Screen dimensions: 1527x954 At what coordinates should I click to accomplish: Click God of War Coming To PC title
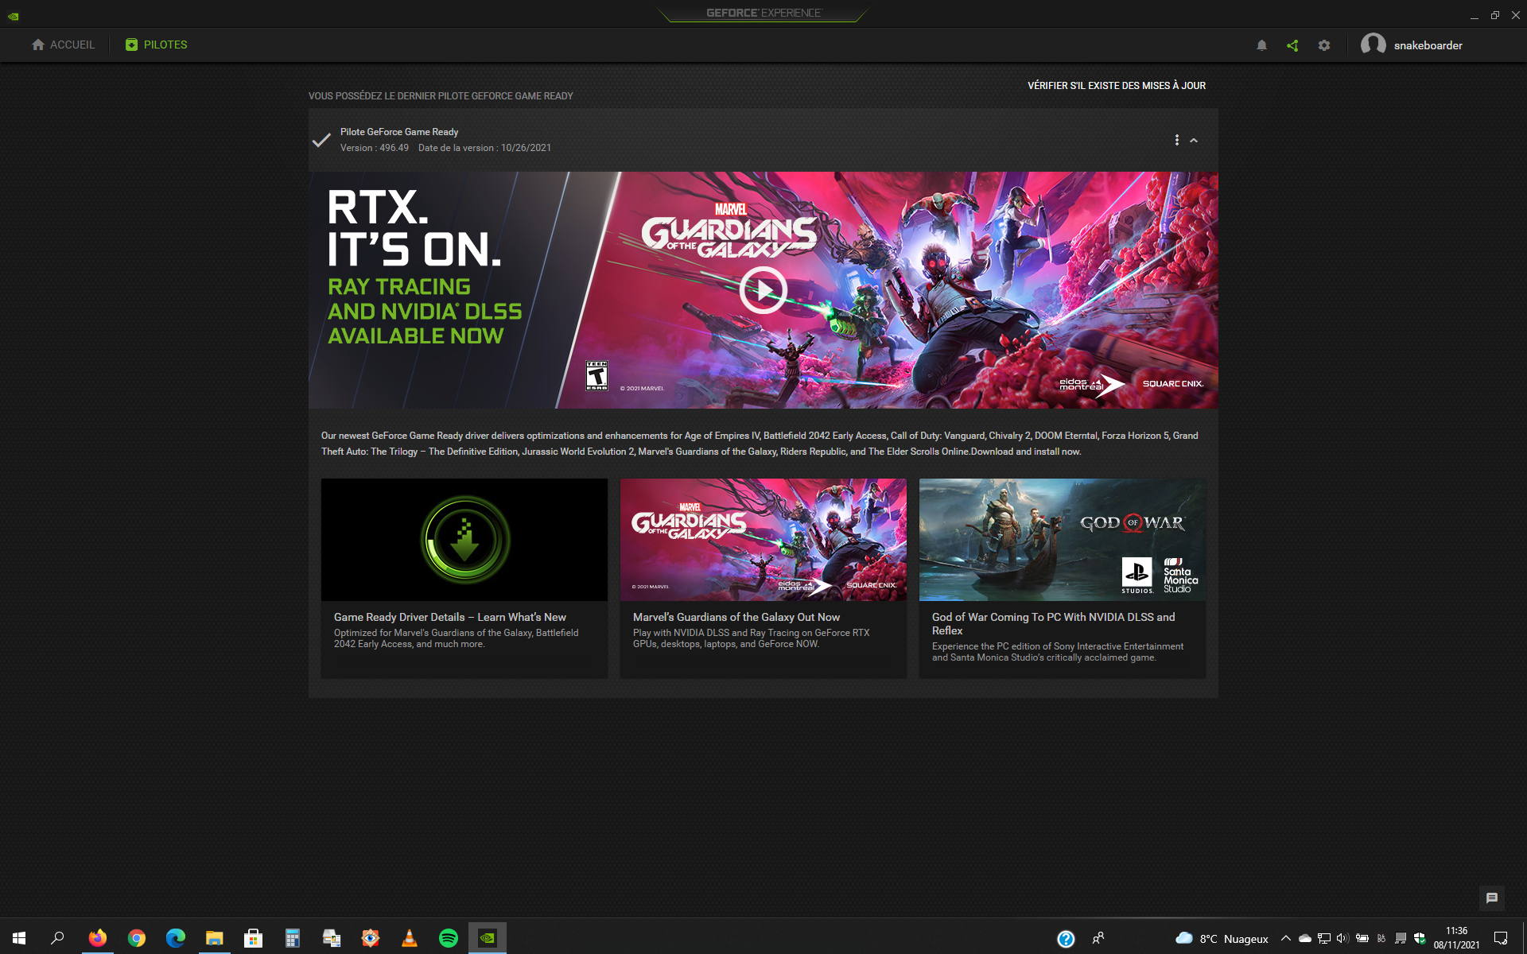(1053, 623)
